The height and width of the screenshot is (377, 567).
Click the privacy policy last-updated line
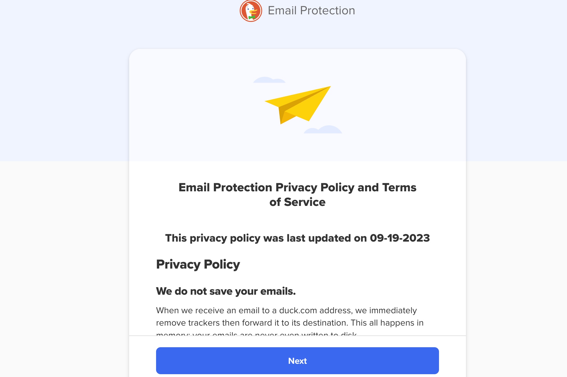[298, 238]
